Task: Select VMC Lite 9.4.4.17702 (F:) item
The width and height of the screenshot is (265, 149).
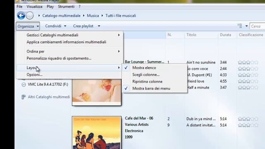Action: tap(48, 84)
